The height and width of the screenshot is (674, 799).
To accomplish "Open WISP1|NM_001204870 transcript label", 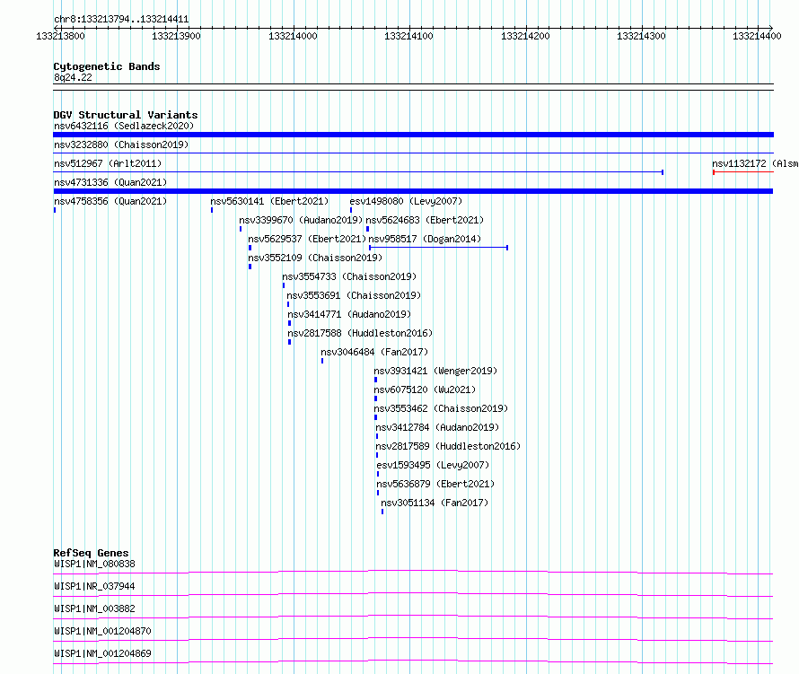I will tap(103, 631).
